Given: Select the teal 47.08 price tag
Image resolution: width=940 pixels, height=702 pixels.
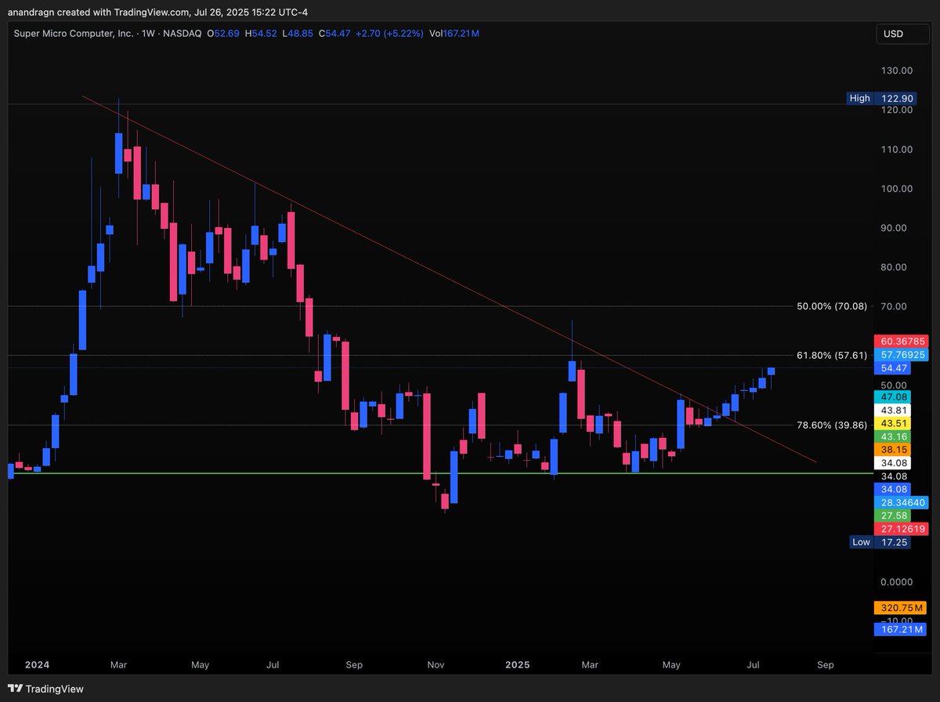Looking at the screenshot, I should [x=891, y=397].
